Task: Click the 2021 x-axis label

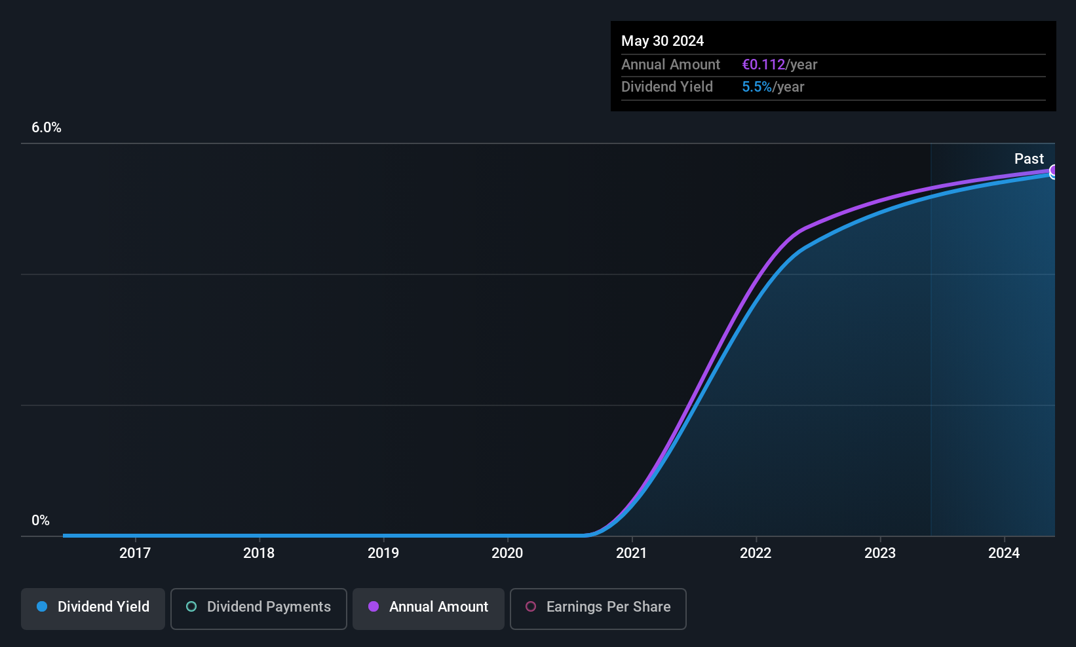Action: tap(632, 553)
